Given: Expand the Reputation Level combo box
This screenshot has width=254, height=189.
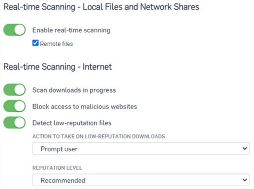Looking at the screenshot, I should pos(141,180).
